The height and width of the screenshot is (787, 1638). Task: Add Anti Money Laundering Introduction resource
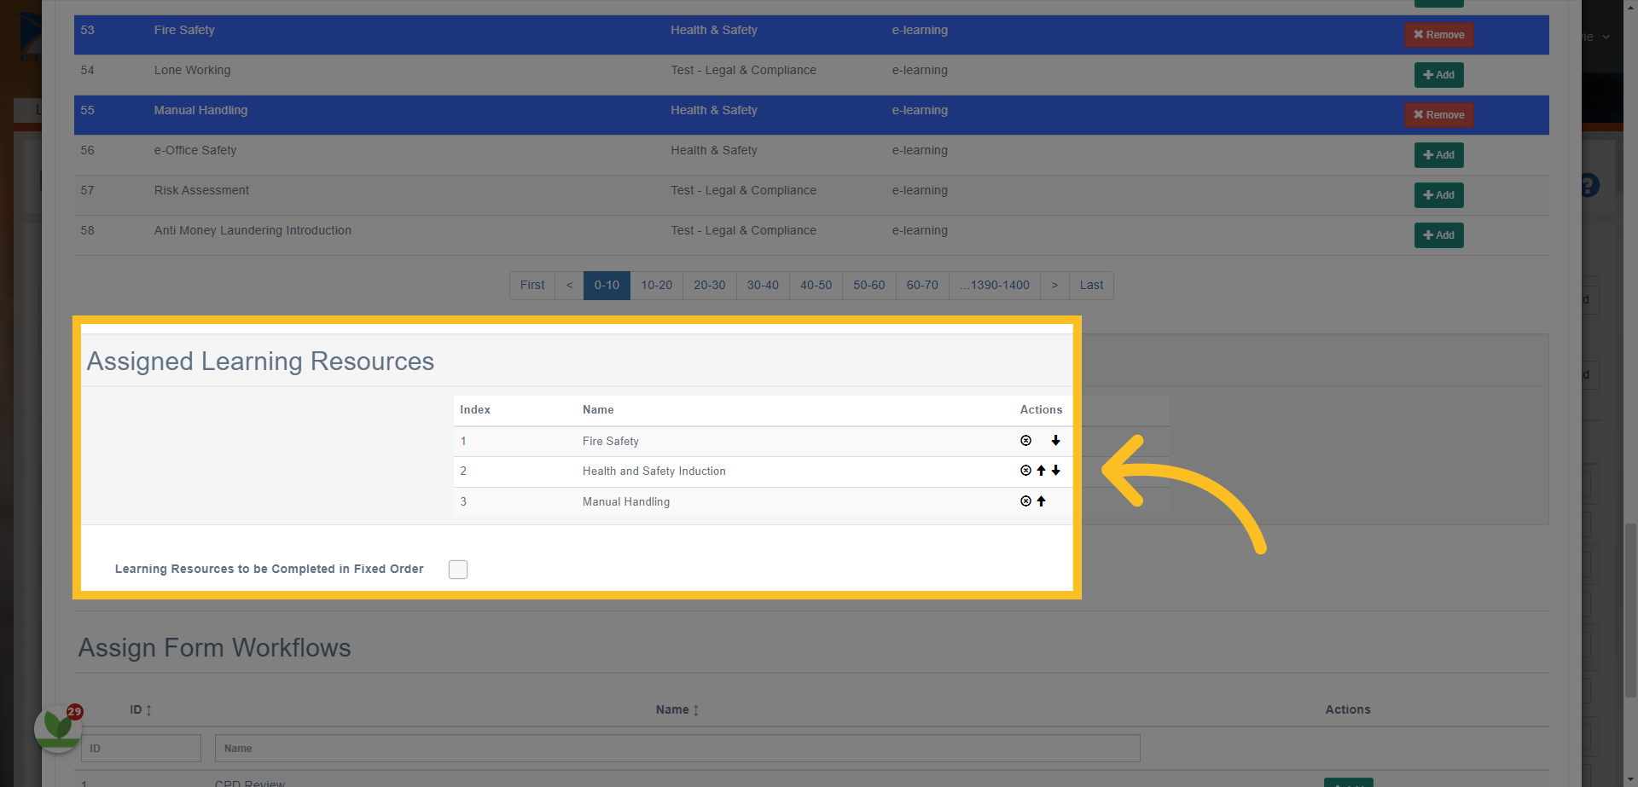pos(1438,235)
